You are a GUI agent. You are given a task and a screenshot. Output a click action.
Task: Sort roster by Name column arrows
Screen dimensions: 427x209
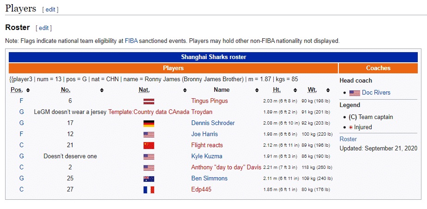[257, 90]
